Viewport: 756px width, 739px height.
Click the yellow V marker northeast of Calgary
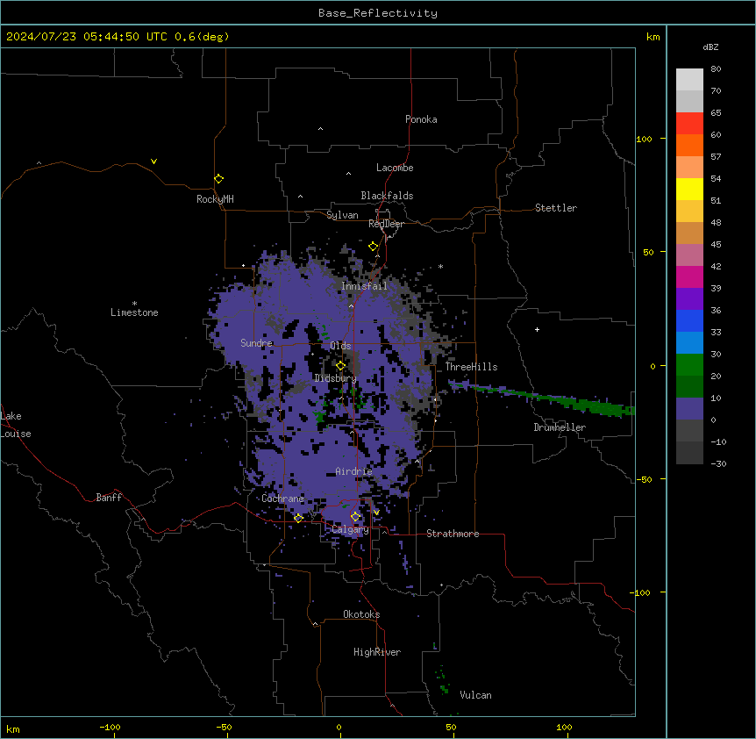[376, 513]
